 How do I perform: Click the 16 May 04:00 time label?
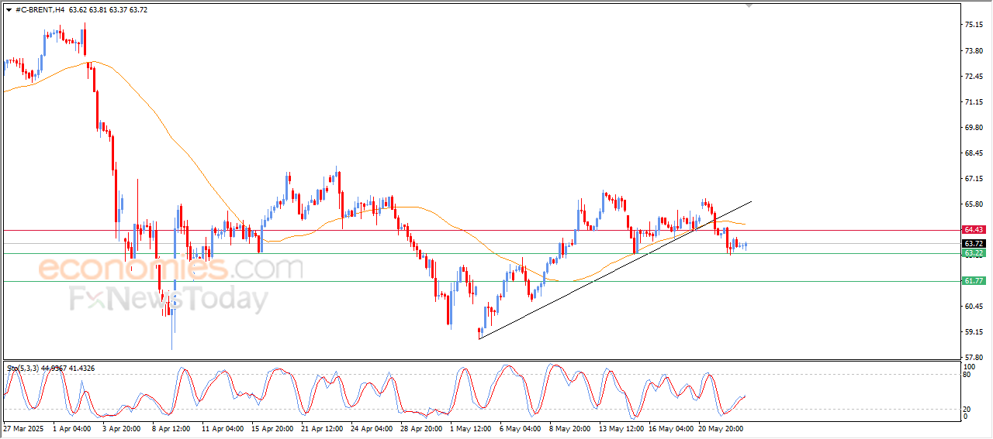pyautogui.click(x=671, y=428)
